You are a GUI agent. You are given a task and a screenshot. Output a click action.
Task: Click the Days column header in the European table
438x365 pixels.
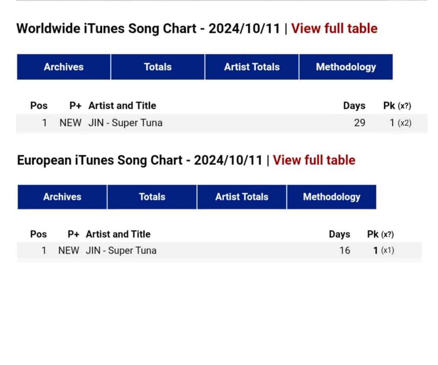[x=339, y=234]
